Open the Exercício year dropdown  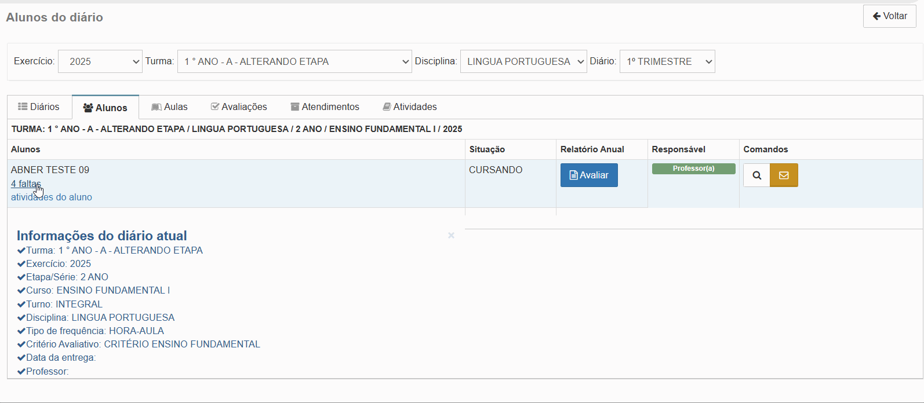pos(100,61)
